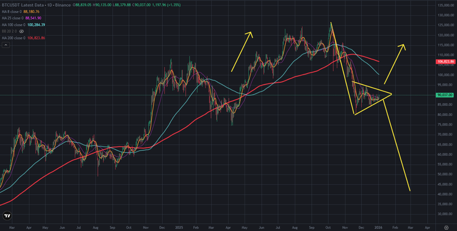Click the green 90,037.00 current price label

(444, 95)
